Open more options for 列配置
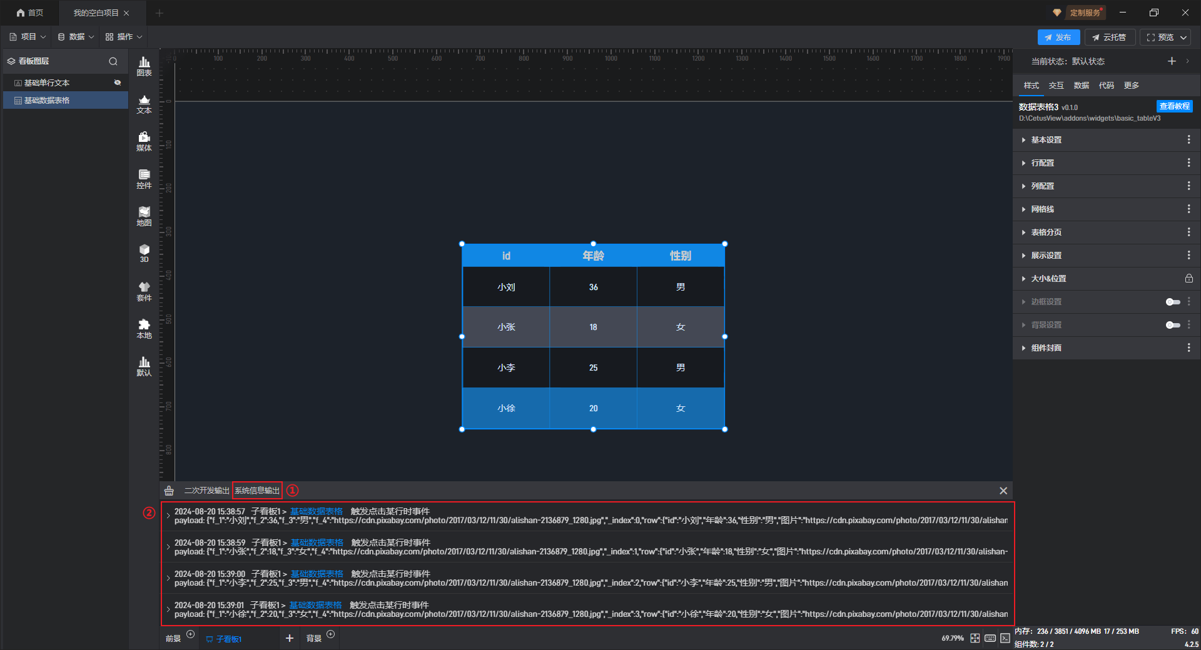The width and height of the screenshot is (1201, 650). (1189, 186)
